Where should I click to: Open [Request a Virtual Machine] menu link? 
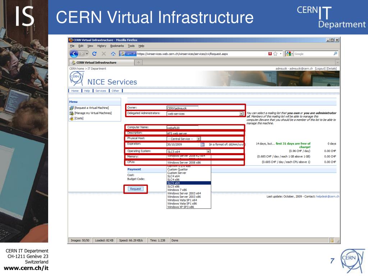pyautogui.click(x=92, y=108)
